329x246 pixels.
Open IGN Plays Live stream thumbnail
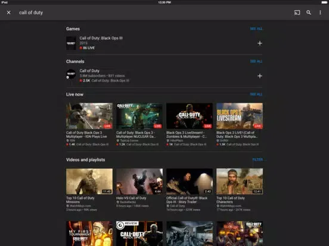tap(89, 116)
